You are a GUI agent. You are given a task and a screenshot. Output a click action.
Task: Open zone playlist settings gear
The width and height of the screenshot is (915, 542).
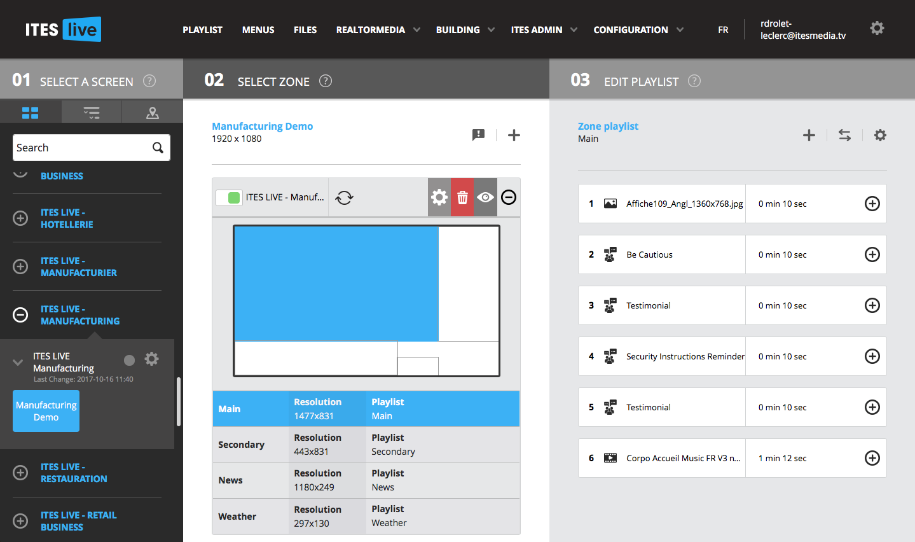(x=880, y=135)
